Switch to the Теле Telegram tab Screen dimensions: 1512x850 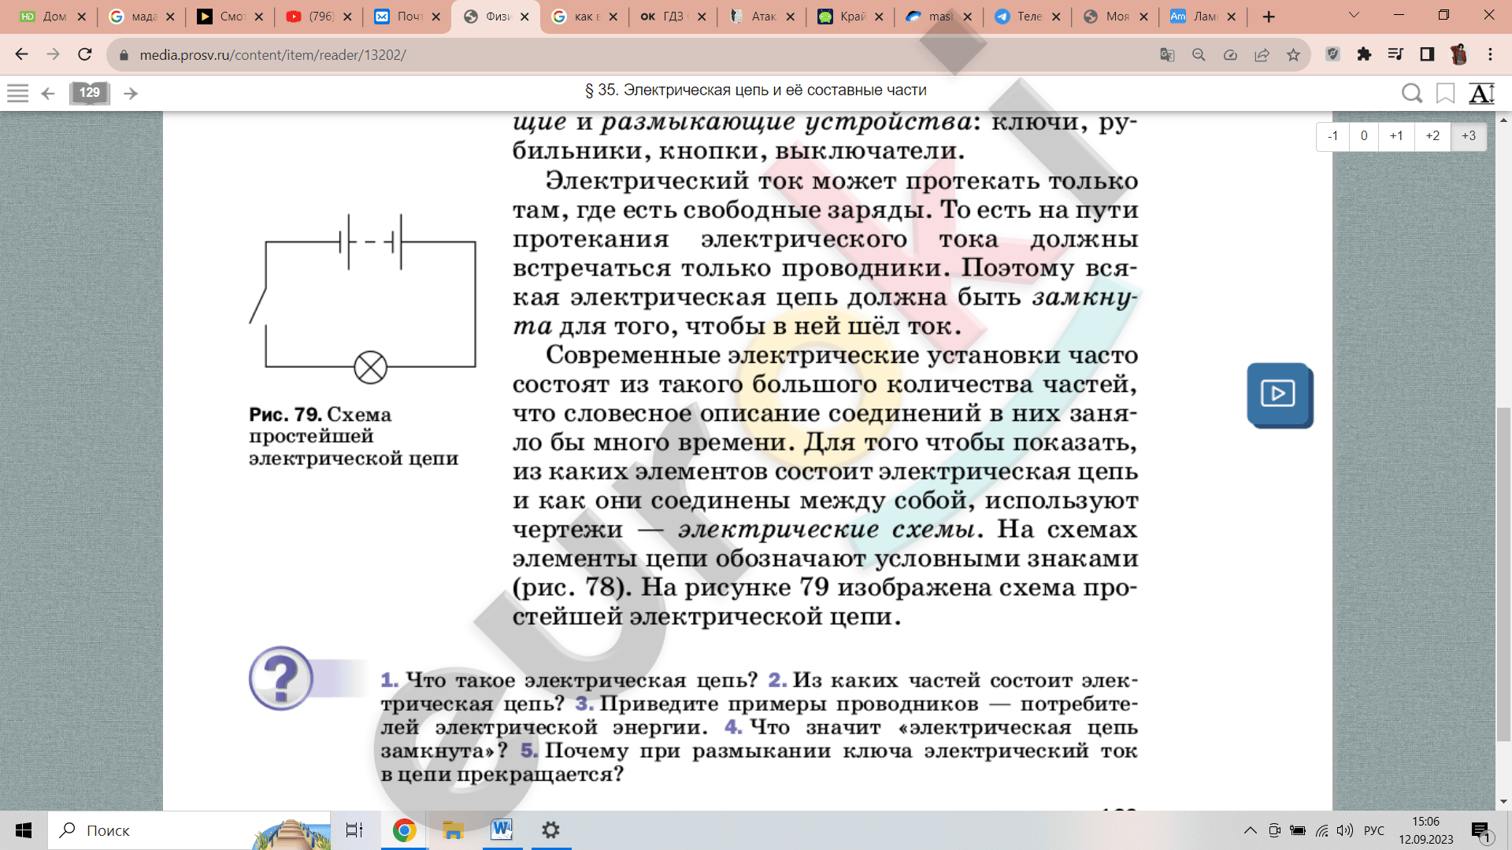coord(1021,17)
